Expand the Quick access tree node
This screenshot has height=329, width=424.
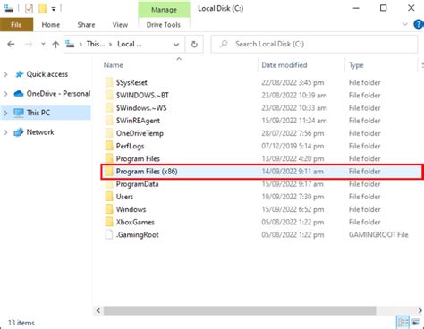[x=5, y=74]
